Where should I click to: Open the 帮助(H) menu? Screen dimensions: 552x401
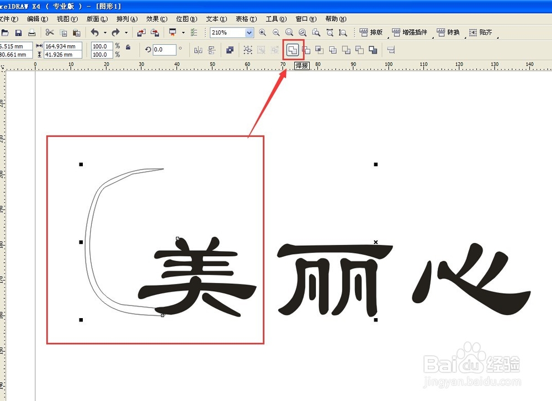336,19
